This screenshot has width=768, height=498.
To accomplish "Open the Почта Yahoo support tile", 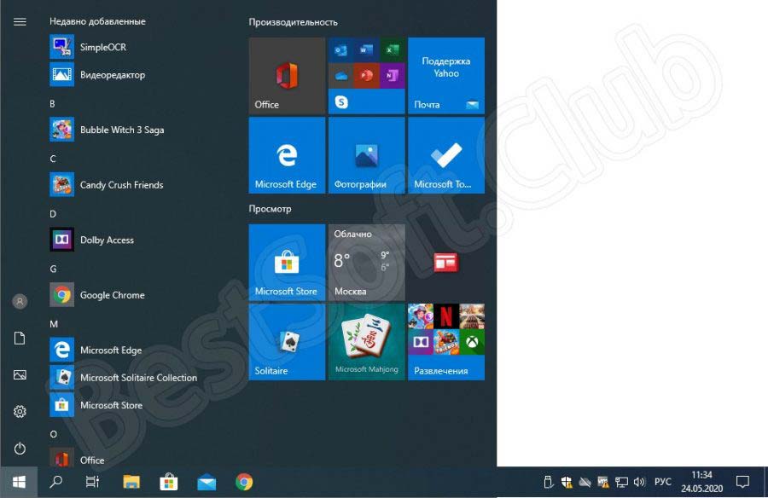I will click(446, 75).
